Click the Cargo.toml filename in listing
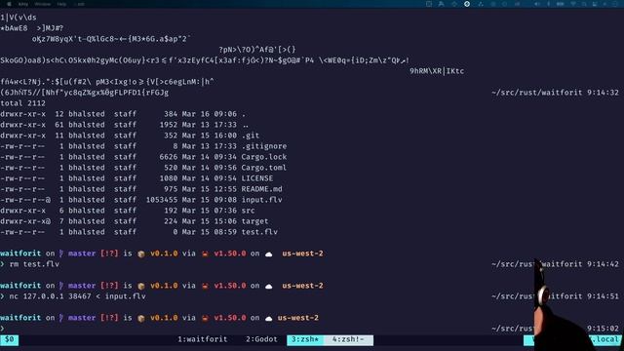Image resolution: width=624 pixels, height=351 pixels. click(x=264, y=168)
